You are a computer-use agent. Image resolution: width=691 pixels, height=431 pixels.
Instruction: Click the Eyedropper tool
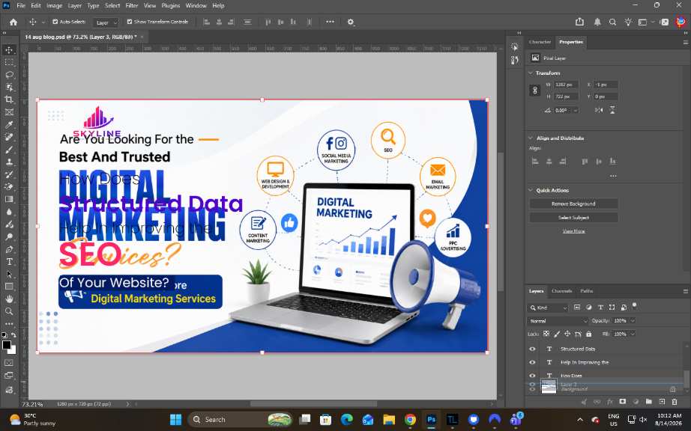pos(9,124)
